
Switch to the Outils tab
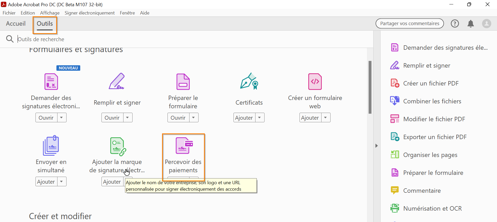(45, 24)
